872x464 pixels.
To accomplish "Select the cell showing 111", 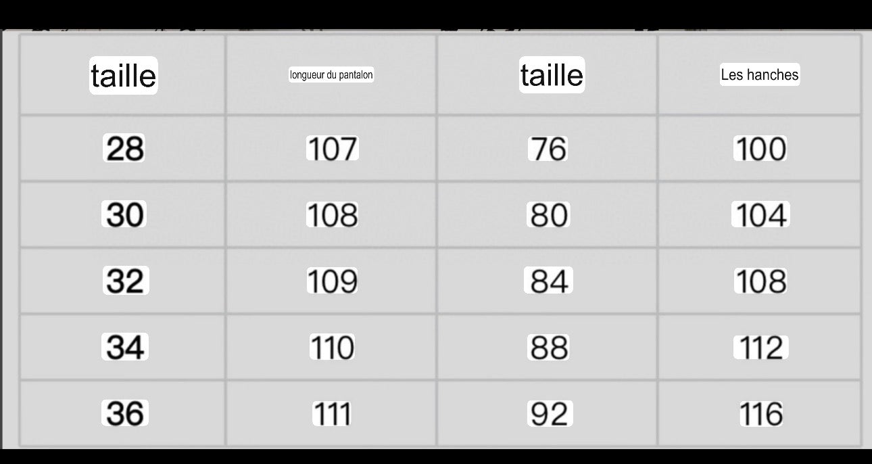I will 332,414.
